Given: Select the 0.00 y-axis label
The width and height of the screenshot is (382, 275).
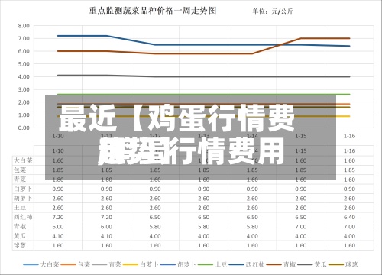Looking at the screenshot, I should (24, 128).
